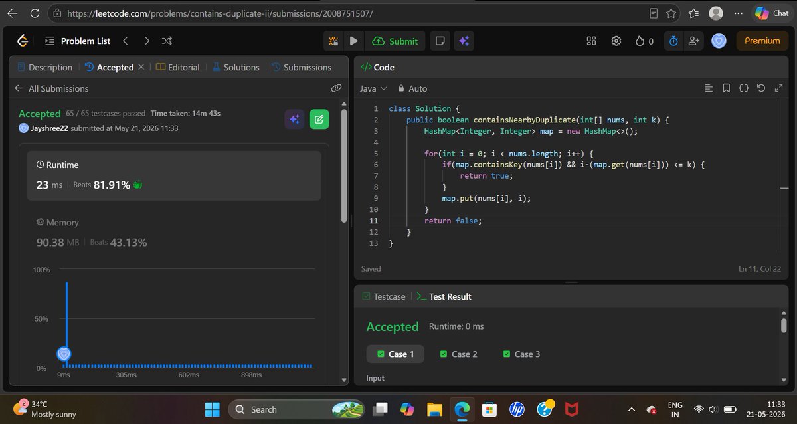Screen dimensions: 797x424
Task: Go to next problem arrow
Action: [147, 41]
